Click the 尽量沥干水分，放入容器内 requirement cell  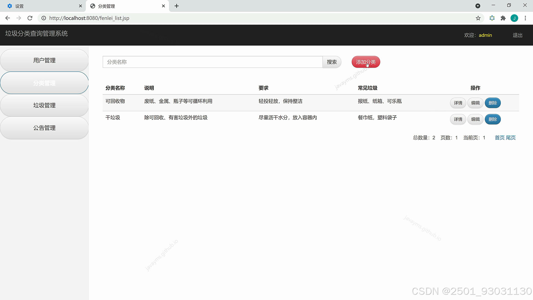(x=288, y=117)
